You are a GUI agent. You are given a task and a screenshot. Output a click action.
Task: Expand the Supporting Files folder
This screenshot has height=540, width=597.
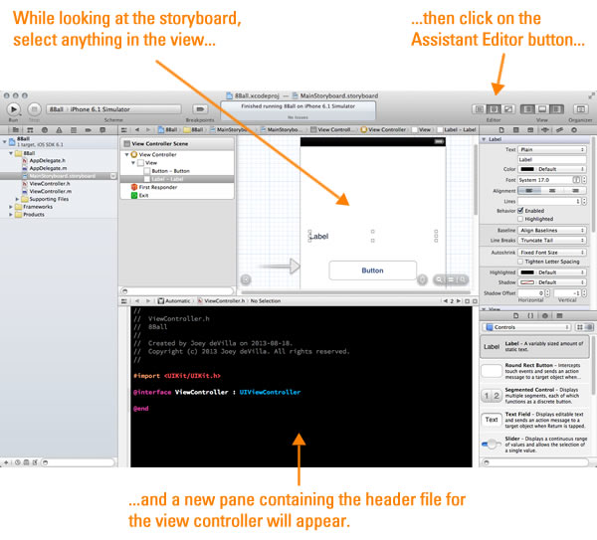click(x=17, y=199)
